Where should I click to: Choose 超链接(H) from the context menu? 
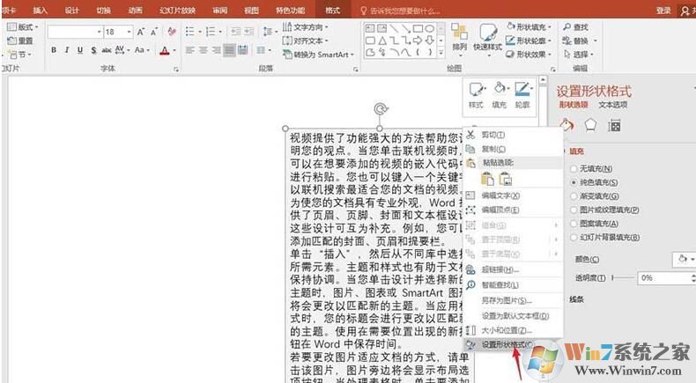513,269
